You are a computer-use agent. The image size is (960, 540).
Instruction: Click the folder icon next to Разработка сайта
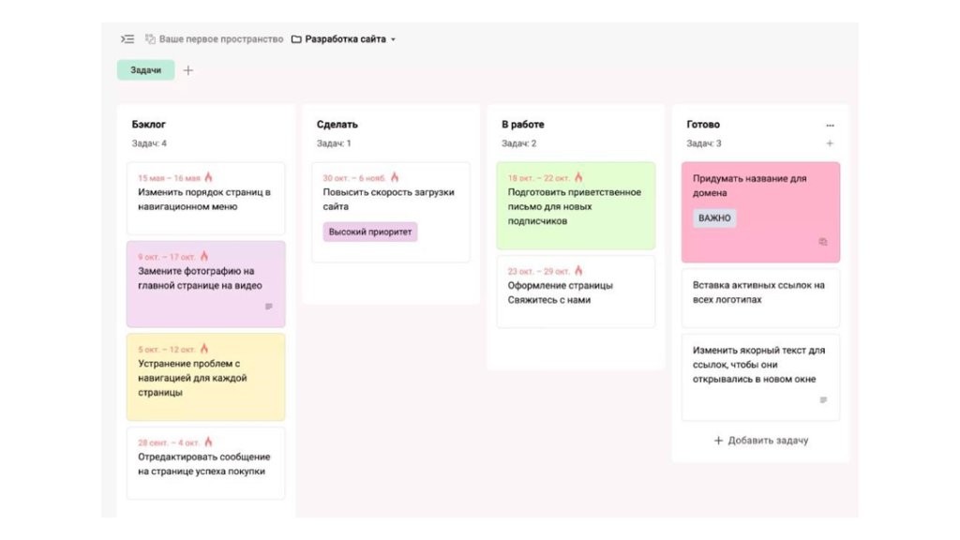tap(296, 39)
